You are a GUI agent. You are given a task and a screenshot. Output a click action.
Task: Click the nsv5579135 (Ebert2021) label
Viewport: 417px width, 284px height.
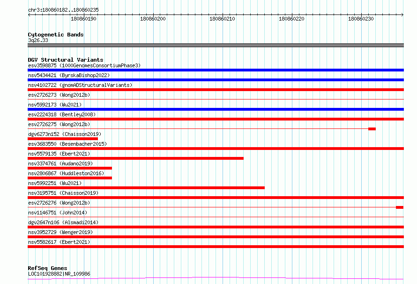click(x=59, y=154)
